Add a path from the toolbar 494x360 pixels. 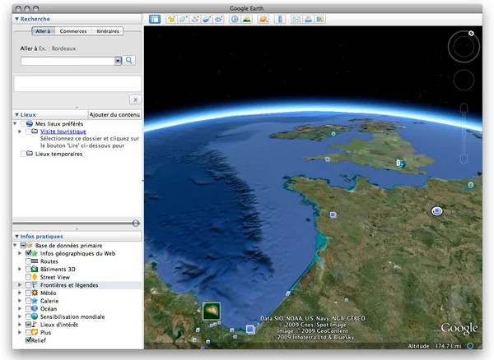point(195,19)
